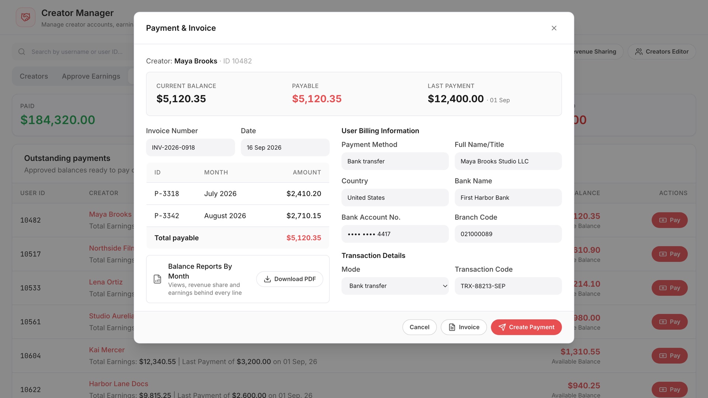
Task: Click the $2,410.20 amount
Action: (x=303, y=193)
